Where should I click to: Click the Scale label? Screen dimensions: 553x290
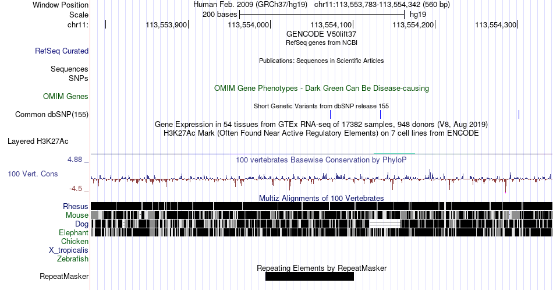tap(79, 15)
